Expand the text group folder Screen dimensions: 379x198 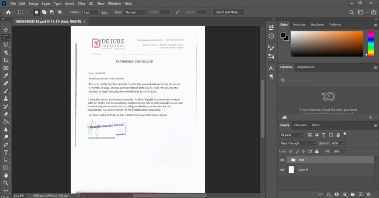288,160
